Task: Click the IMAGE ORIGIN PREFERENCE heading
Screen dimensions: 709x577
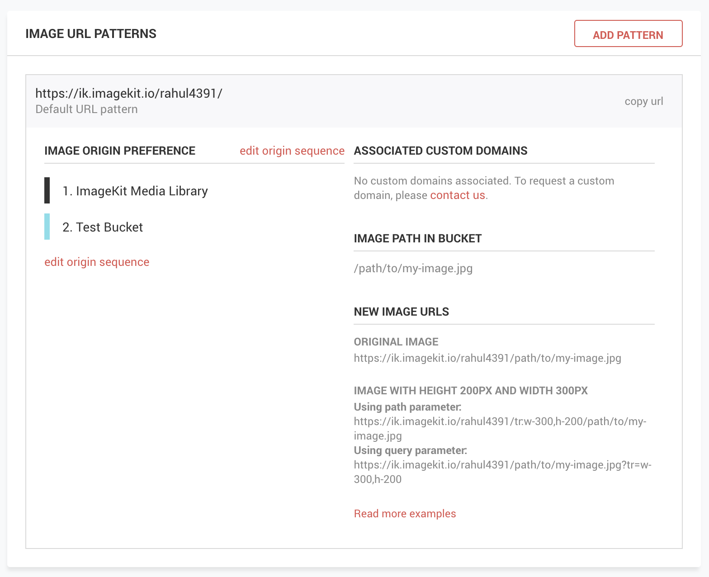Action: 120,151
